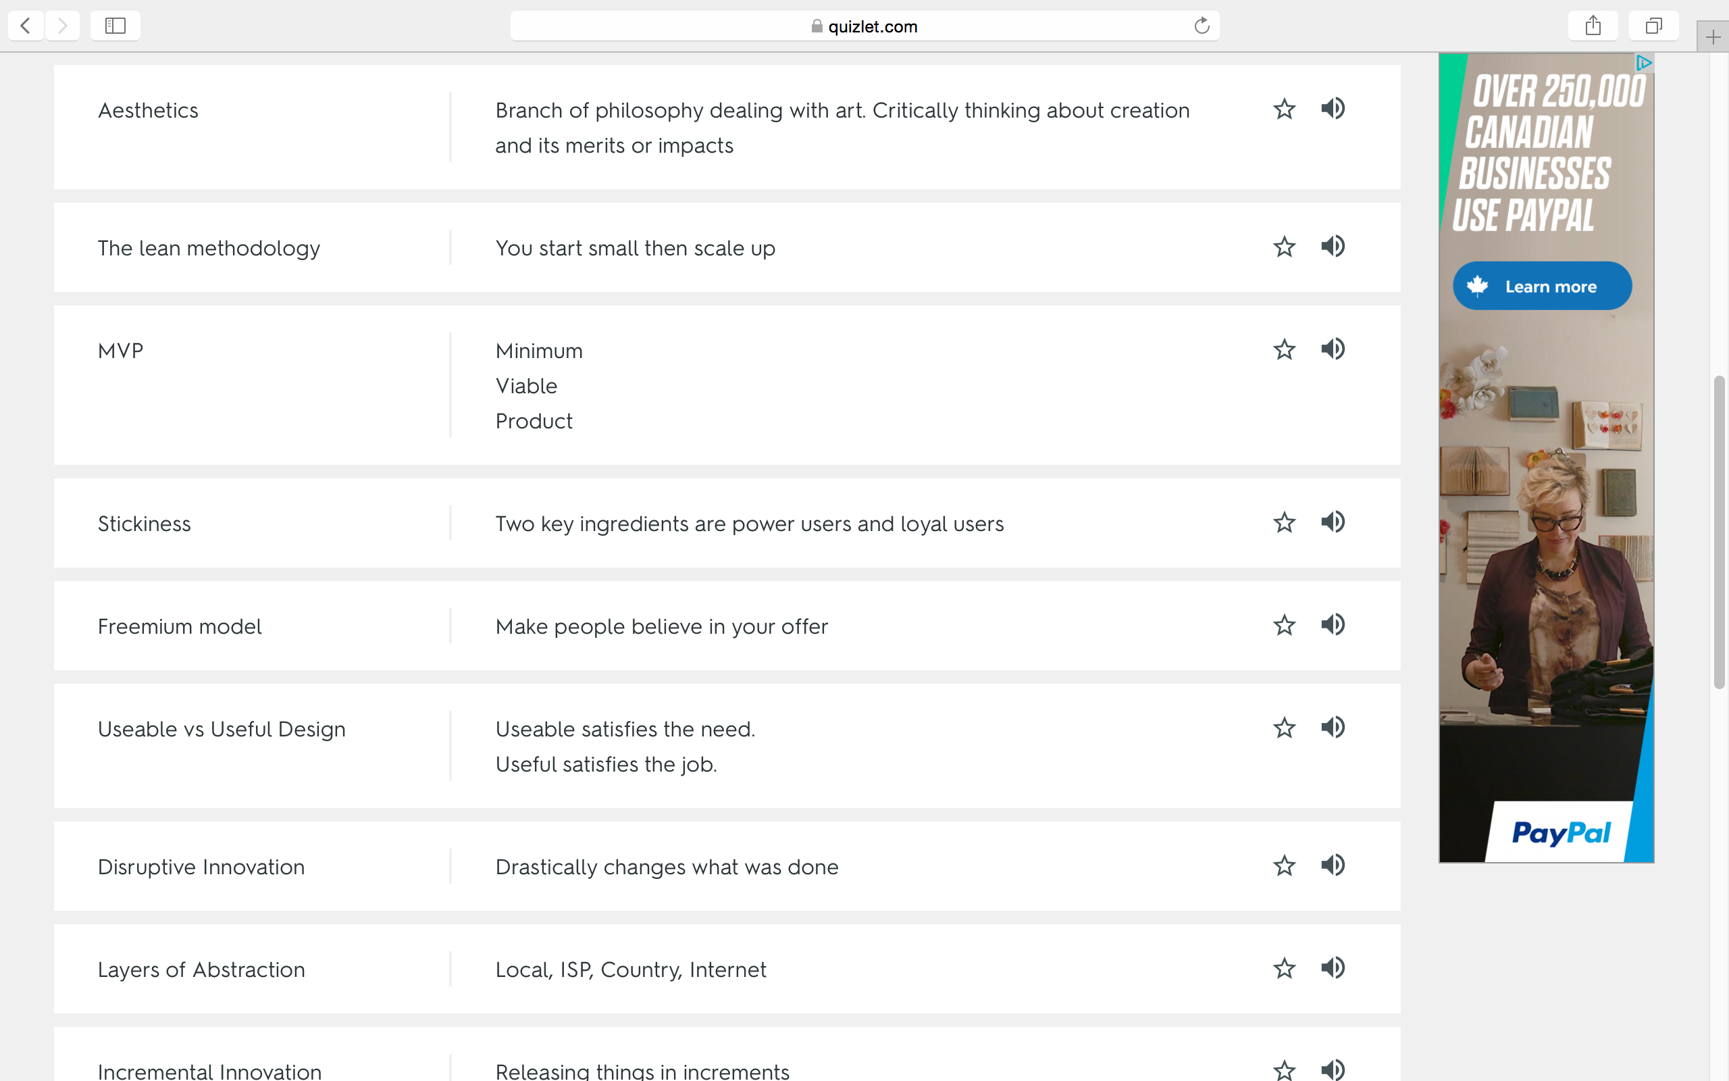This screenshot has width=1729, height=1081.
Task: Open the AdChoices icon on the ad
Action: (x=1644, y=63)
